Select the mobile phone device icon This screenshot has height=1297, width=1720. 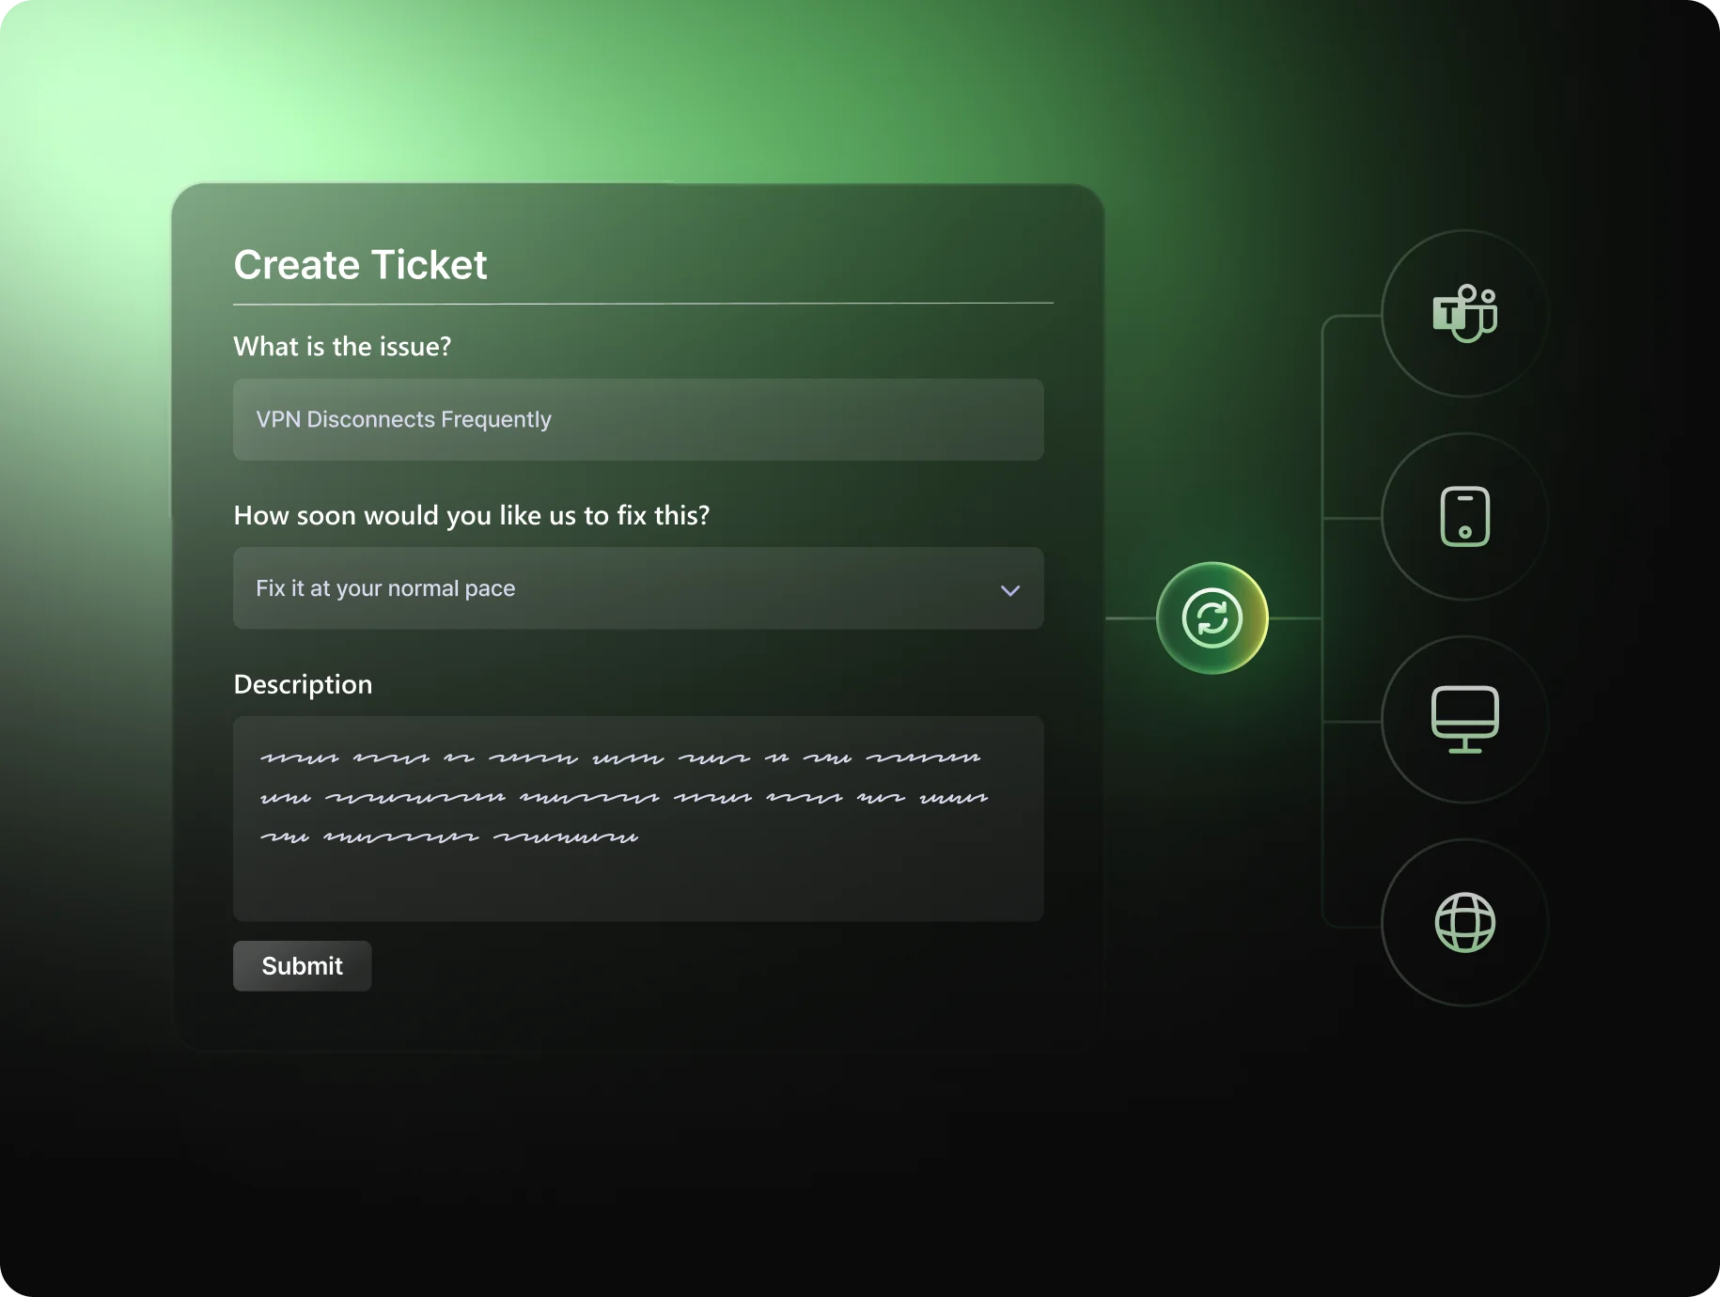point(1464,516)
